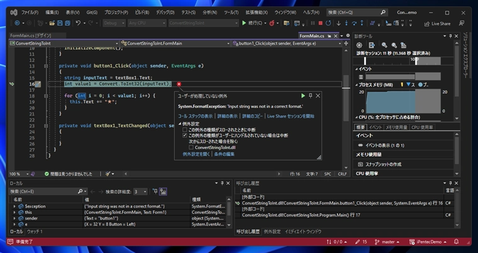Image resolution: width=478 pixels, height=253 pixels.
Task: Collapse the button1_Click method at line 13
Action: [x=46, y=66]
